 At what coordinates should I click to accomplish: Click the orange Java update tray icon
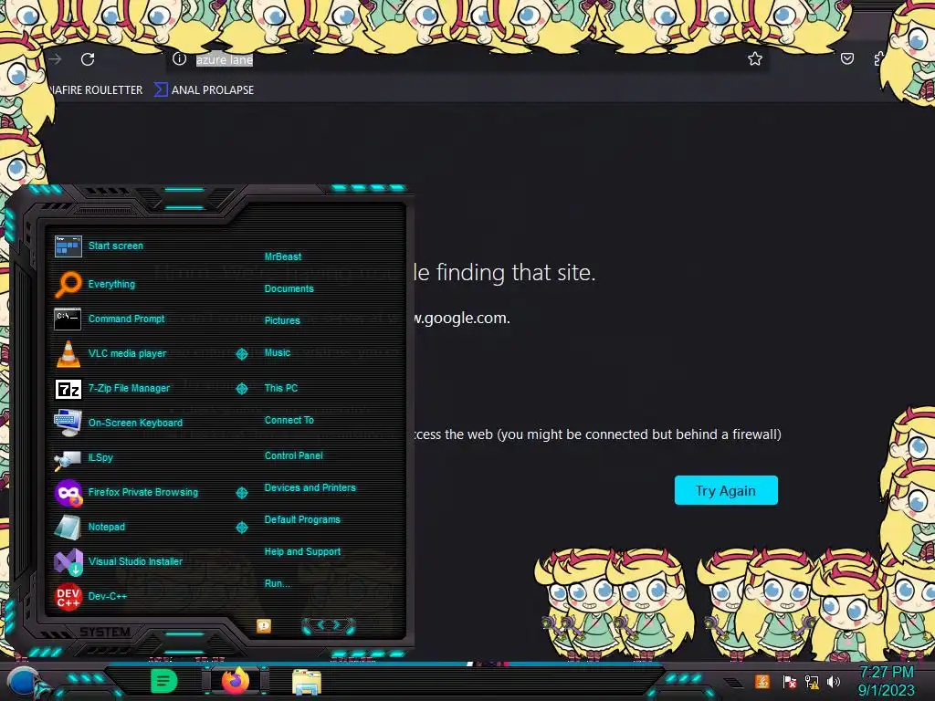[x=762, y=681]
